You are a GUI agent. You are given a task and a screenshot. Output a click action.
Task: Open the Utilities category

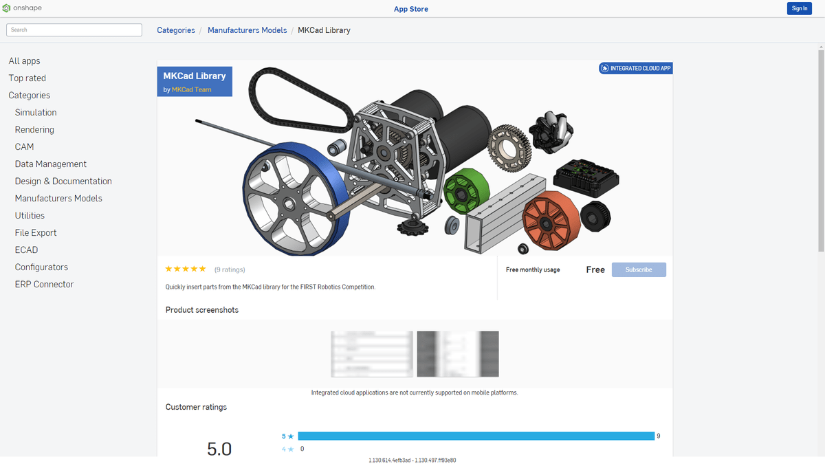coord(30,216)
